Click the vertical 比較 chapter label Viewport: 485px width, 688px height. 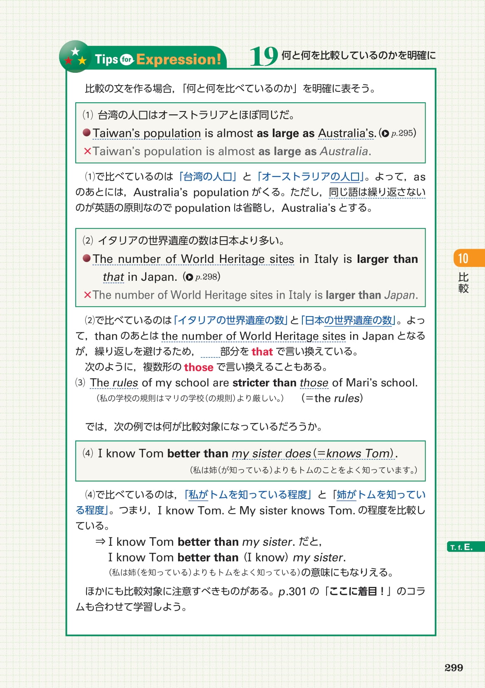(x=463, y=283)
